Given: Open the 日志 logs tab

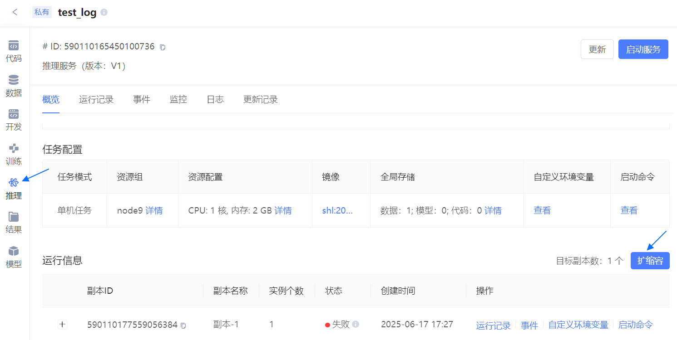Looking at the screenshot, I should pyautogui.click(x=215, y=99).
